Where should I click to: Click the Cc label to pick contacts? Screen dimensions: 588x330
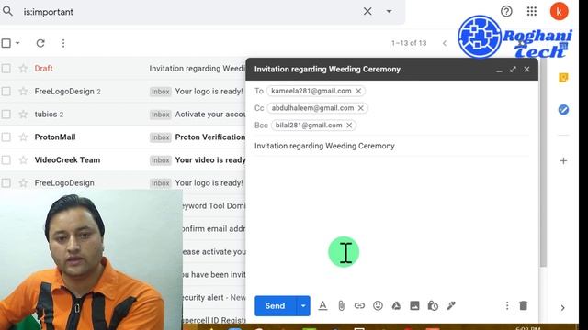coord(259,108)
